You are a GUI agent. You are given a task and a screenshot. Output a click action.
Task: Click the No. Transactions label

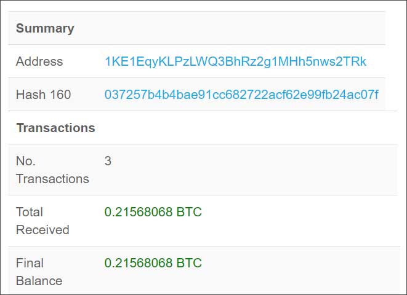[52, 170]
